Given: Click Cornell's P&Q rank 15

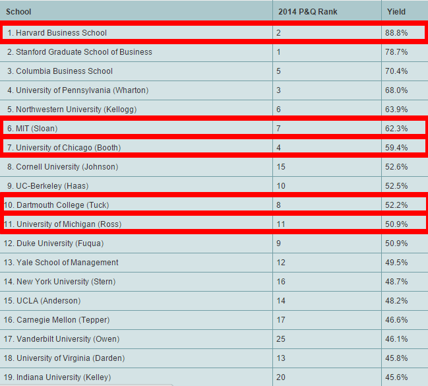Looking at the screenshot, I should coord(281,167).
